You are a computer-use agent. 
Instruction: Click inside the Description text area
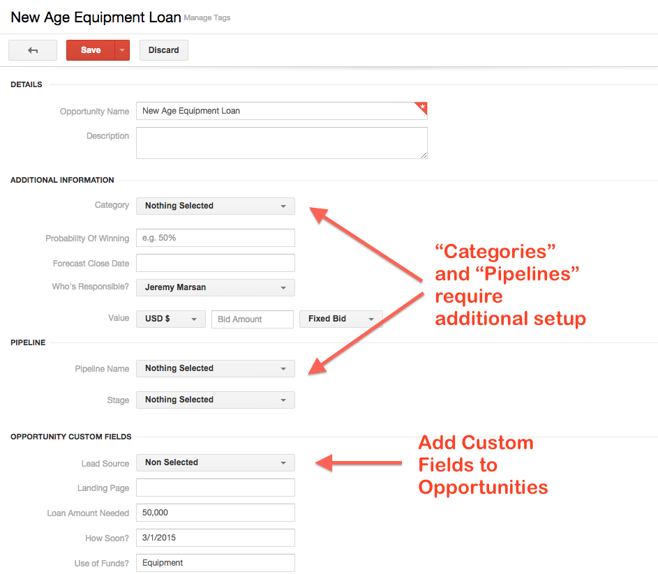point(282,143)
